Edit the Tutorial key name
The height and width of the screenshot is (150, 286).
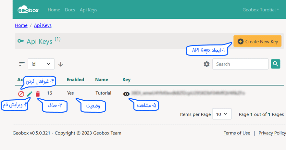[30, 94]
